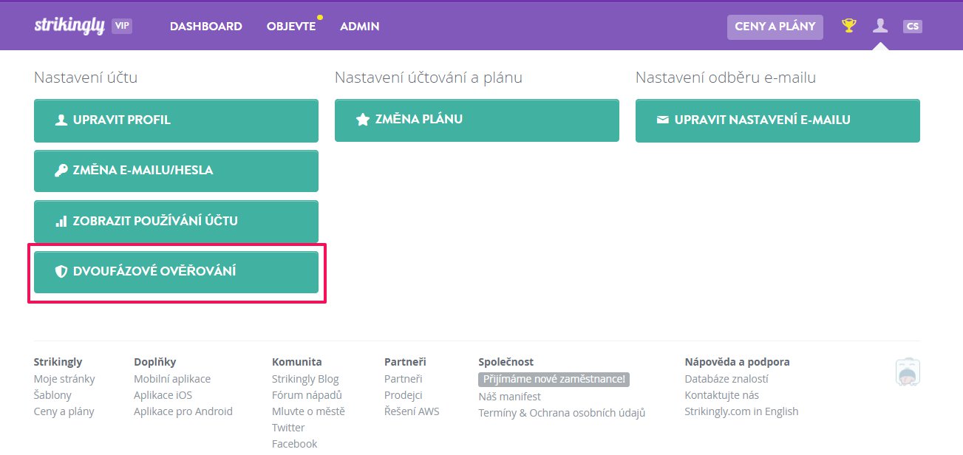Open Mluvte o městě link

308,411
